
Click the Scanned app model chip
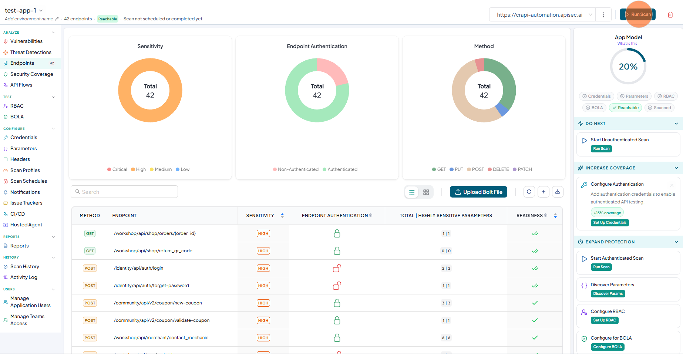[659, 108]
